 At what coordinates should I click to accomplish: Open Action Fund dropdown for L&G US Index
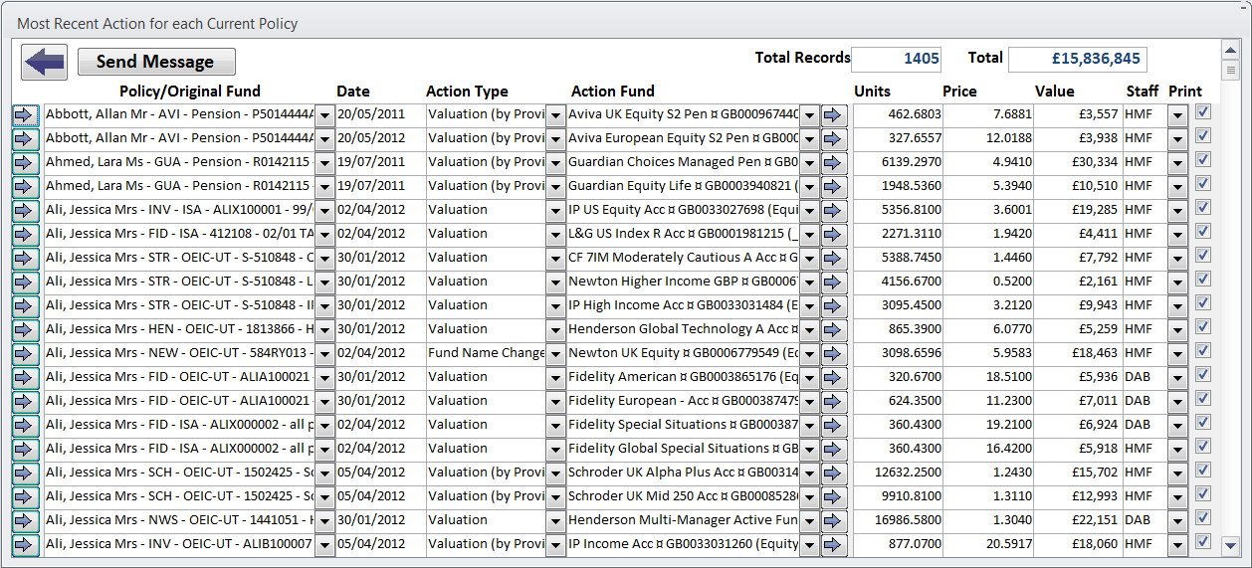(x=809, y=234)
